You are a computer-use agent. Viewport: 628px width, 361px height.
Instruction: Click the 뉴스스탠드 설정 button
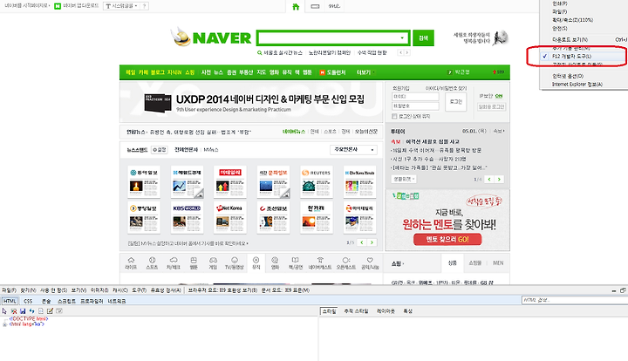[160, 150]
